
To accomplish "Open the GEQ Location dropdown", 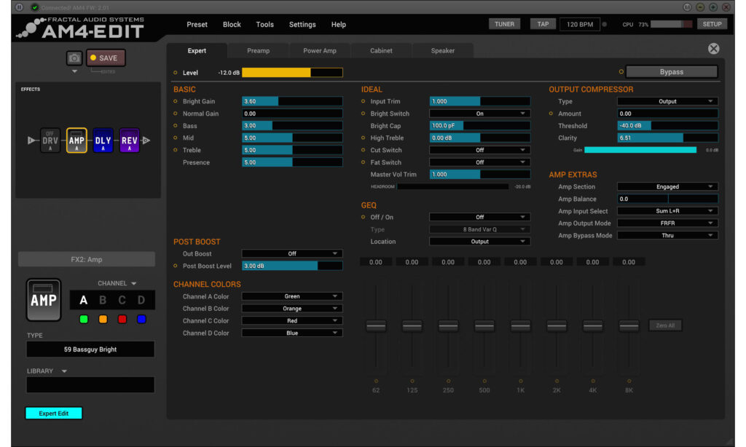I will [479, 242].
